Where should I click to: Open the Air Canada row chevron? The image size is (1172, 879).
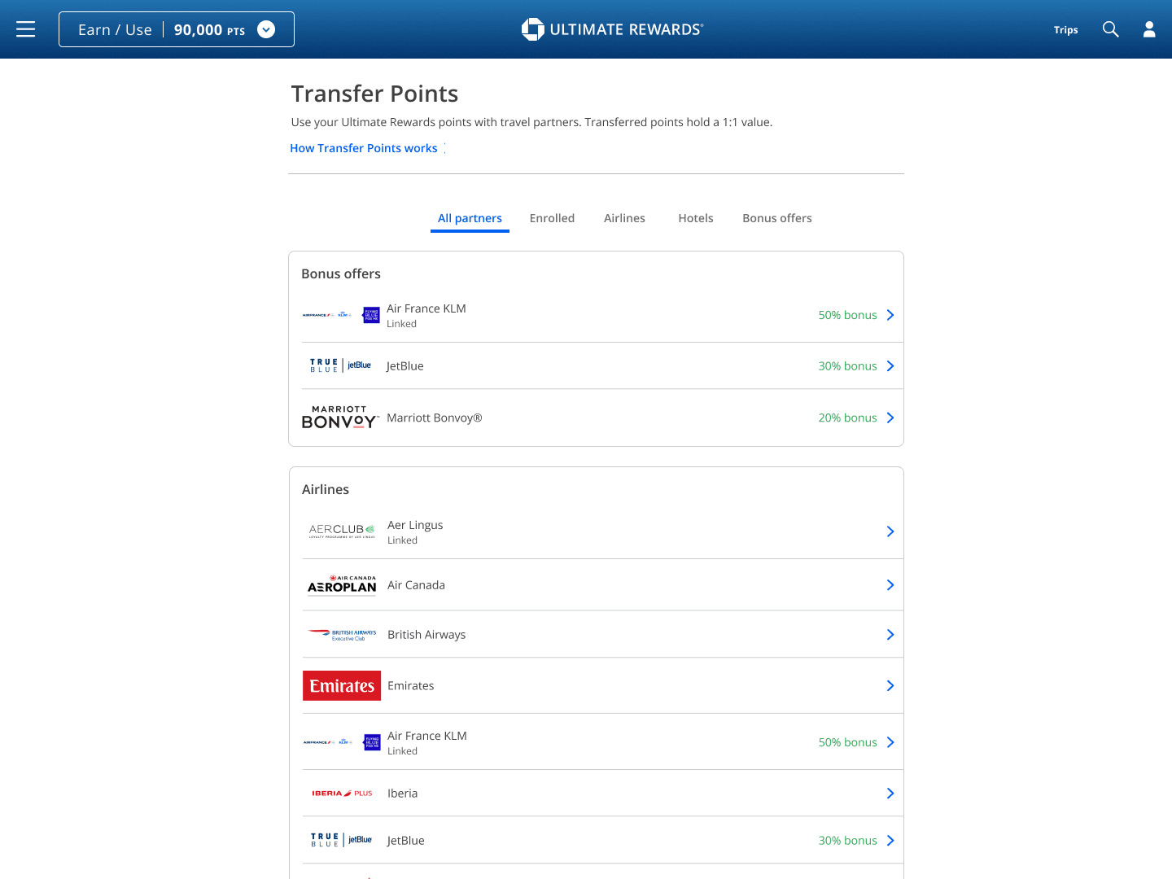click(890, 585)
